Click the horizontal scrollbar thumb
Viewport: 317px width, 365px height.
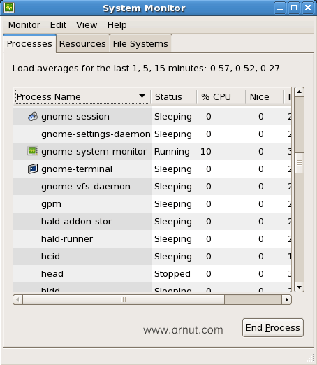pyautogui.click(x=124, y=299)
